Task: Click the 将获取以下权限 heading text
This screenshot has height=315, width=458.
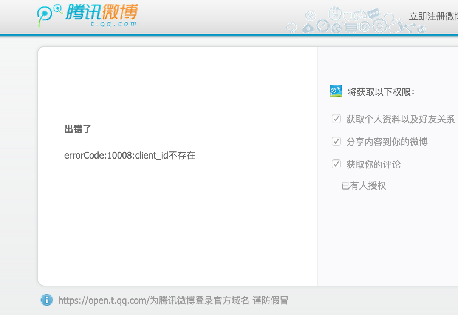Action: pyautogui.click(x=381, y=92)
